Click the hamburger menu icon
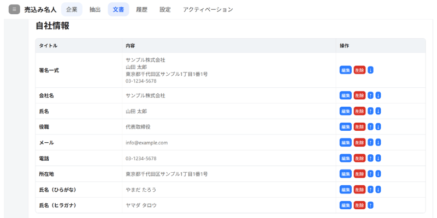The image size is (437, 218). click(x=14, y=9)
